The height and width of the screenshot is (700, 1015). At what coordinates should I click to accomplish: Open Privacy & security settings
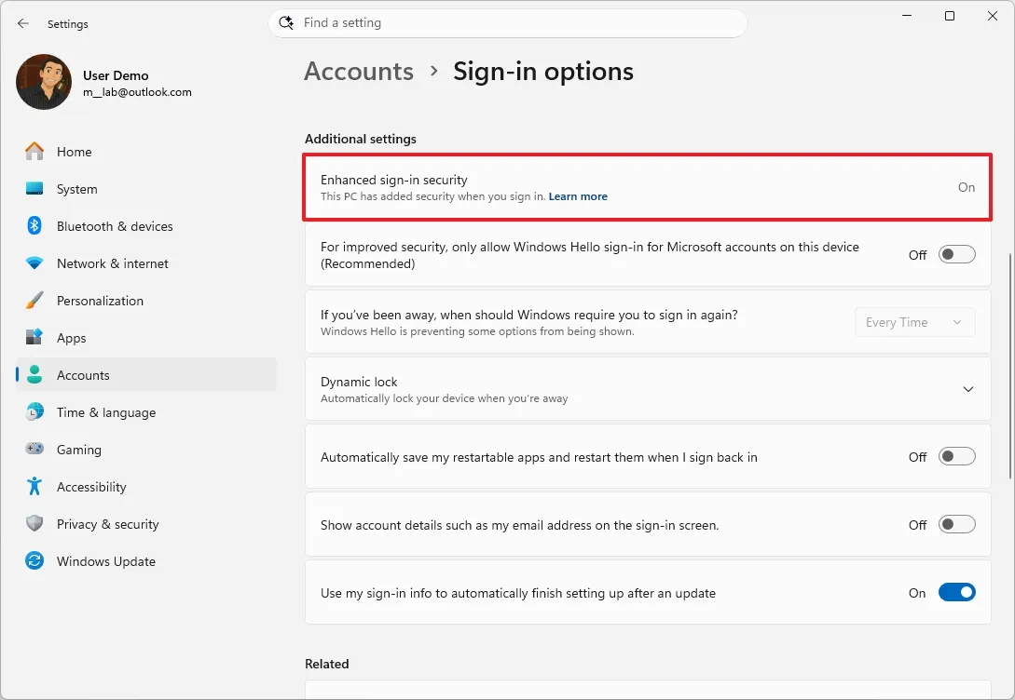[x=146, y=524]
